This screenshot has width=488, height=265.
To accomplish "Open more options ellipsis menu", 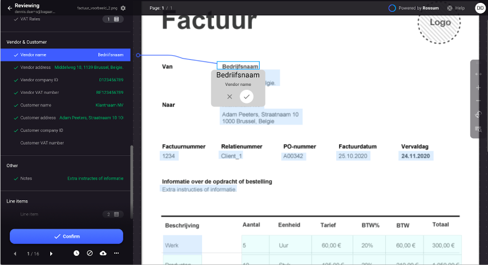I will (x=116, y=253).
